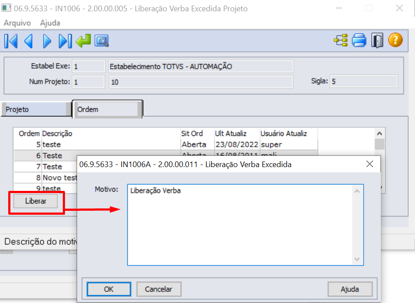
Task: Click the green go-to arrow icon
Action: [x=83, y=41]
